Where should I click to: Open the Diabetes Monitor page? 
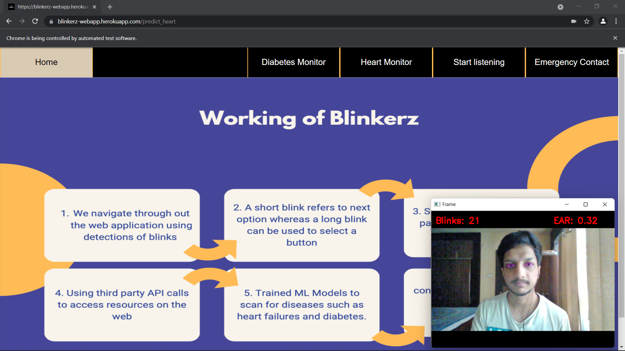(x=293, y=62)
